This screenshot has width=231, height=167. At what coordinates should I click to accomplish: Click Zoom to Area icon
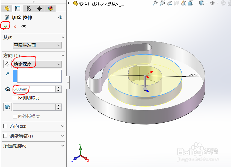coord(162,3)
